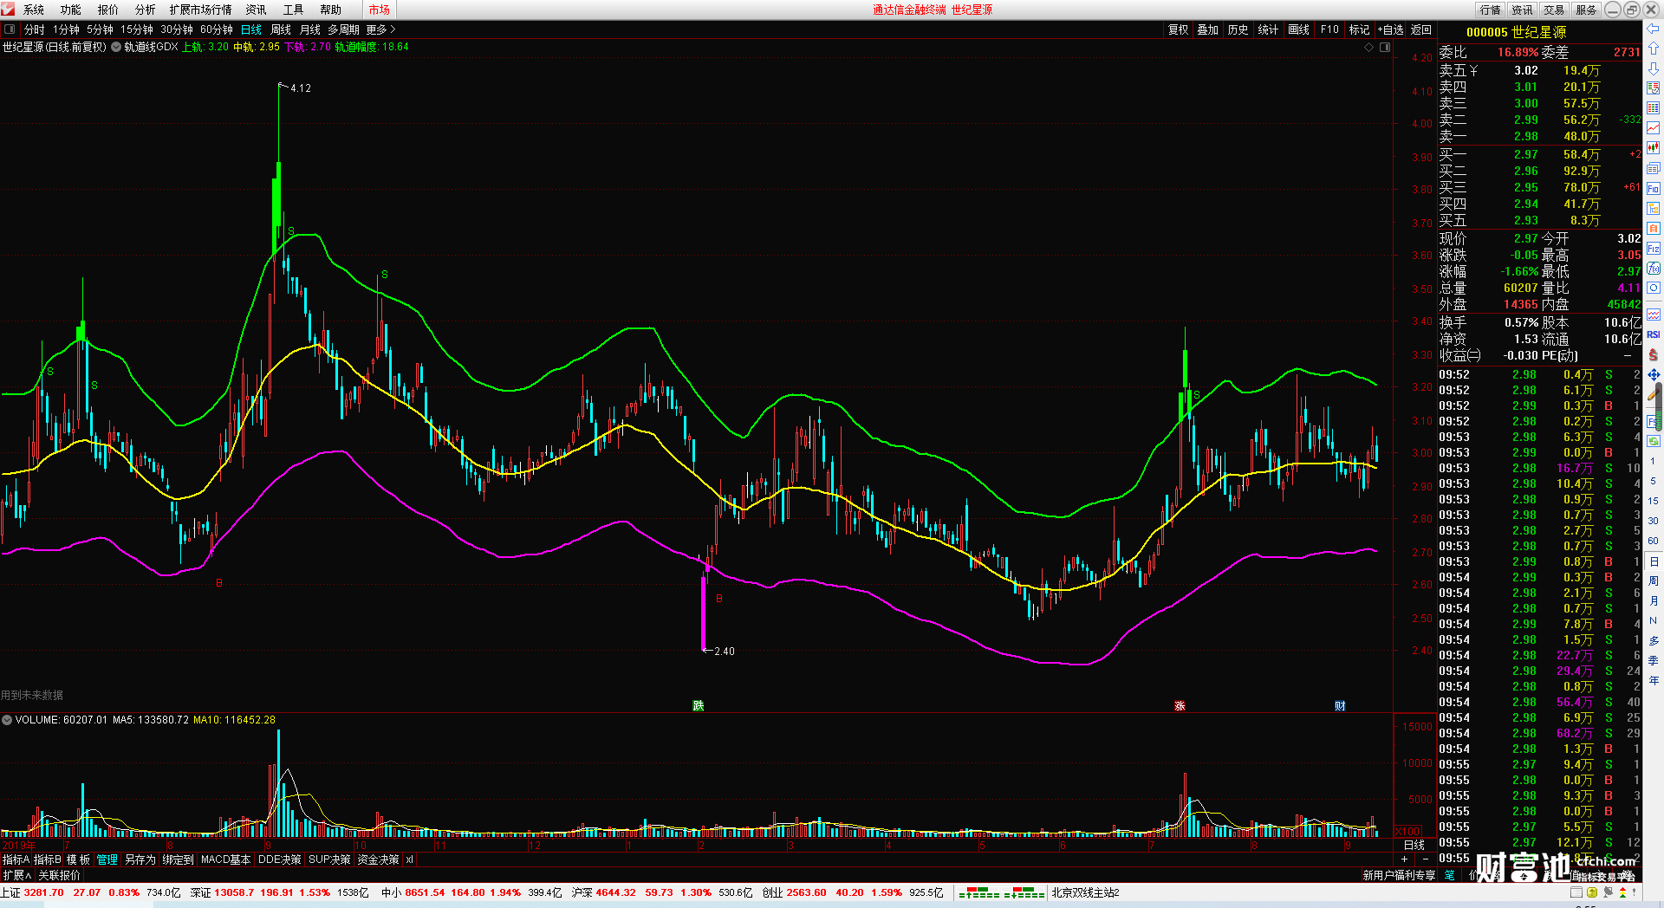Click the Fiz icon in right sidebar
Screen dimensions: 1664x908
[x=1654, y=248]
